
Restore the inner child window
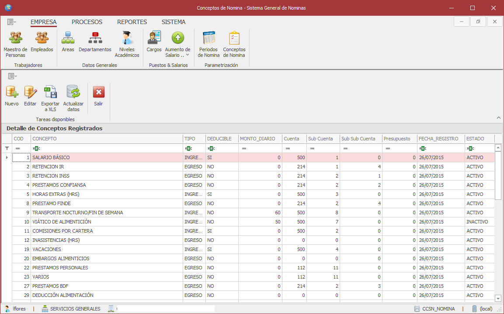tap(478, 21)
